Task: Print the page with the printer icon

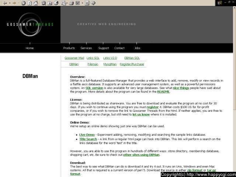Action: click(x=72, y=3)
